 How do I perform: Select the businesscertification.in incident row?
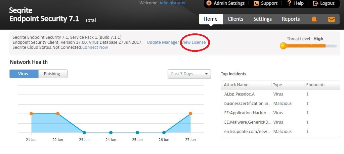(281, 104)
